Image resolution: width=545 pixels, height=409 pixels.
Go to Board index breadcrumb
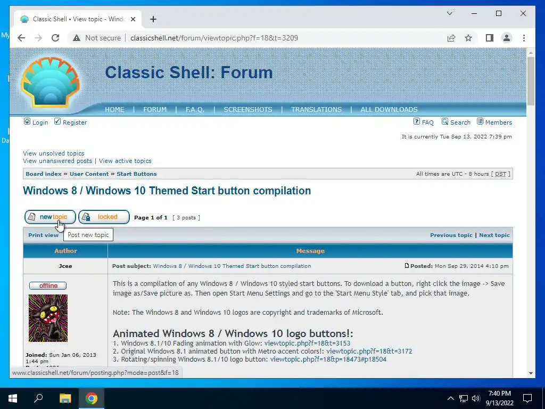44,174
